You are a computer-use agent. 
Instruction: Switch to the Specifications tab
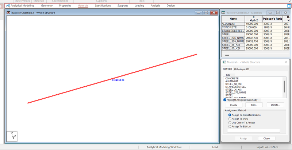pos(103,5)
